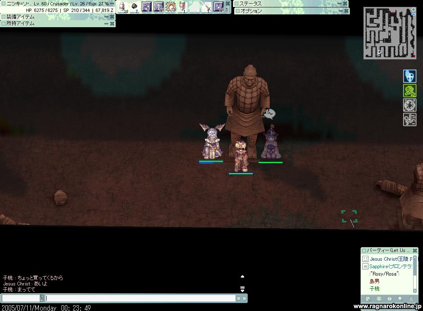Collapse the ステータス window with minus button
423x311 pixels.
(340, 3)
